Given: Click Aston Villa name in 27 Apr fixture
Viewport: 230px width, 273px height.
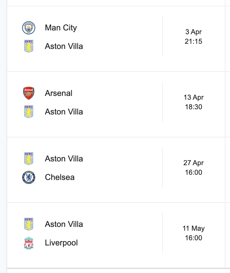Looking at the screenshot, I should tap(64, 159).
